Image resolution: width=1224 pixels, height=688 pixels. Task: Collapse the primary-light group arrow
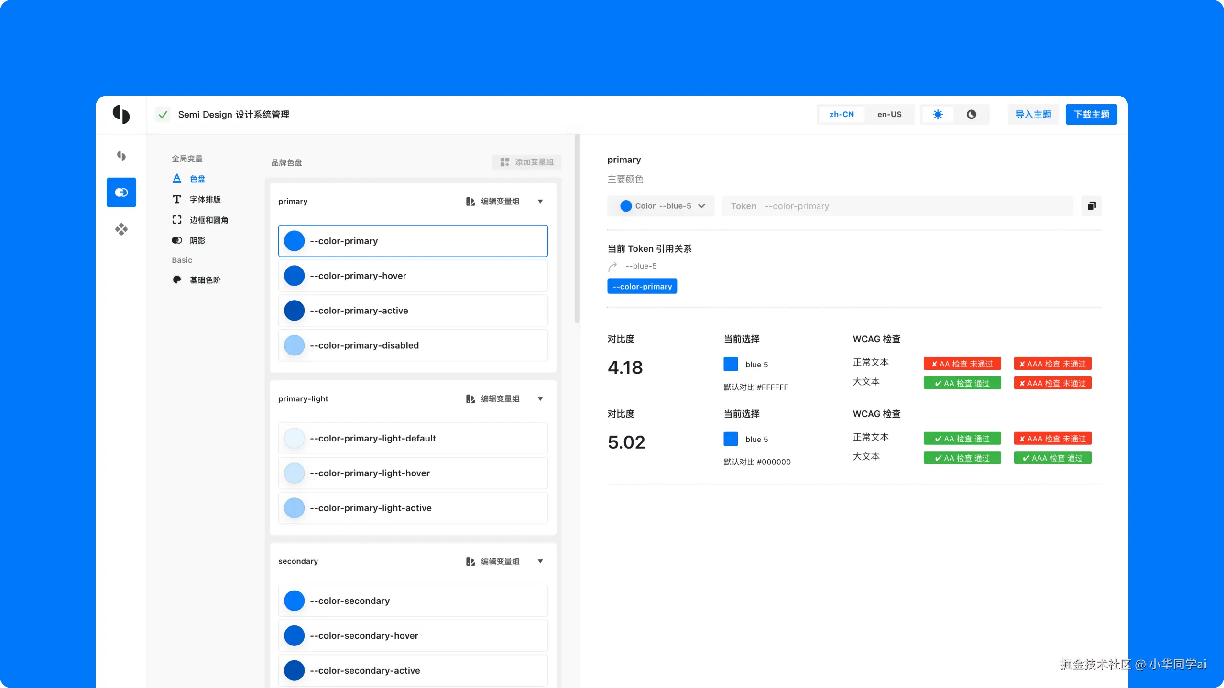[540, 399]
